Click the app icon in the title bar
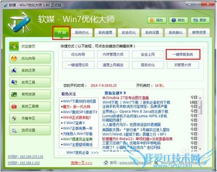The height and width of the screenshot is (172, 217). (x=6, y=5)
